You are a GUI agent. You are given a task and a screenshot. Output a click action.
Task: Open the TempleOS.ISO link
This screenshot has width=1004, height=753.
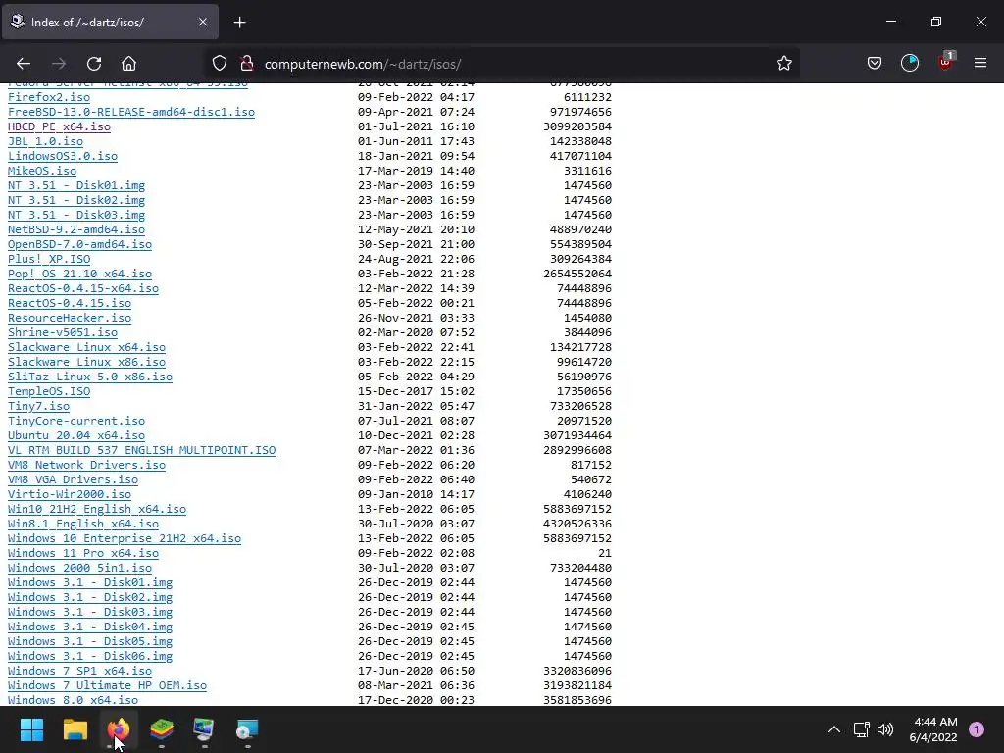pos(49,392)
